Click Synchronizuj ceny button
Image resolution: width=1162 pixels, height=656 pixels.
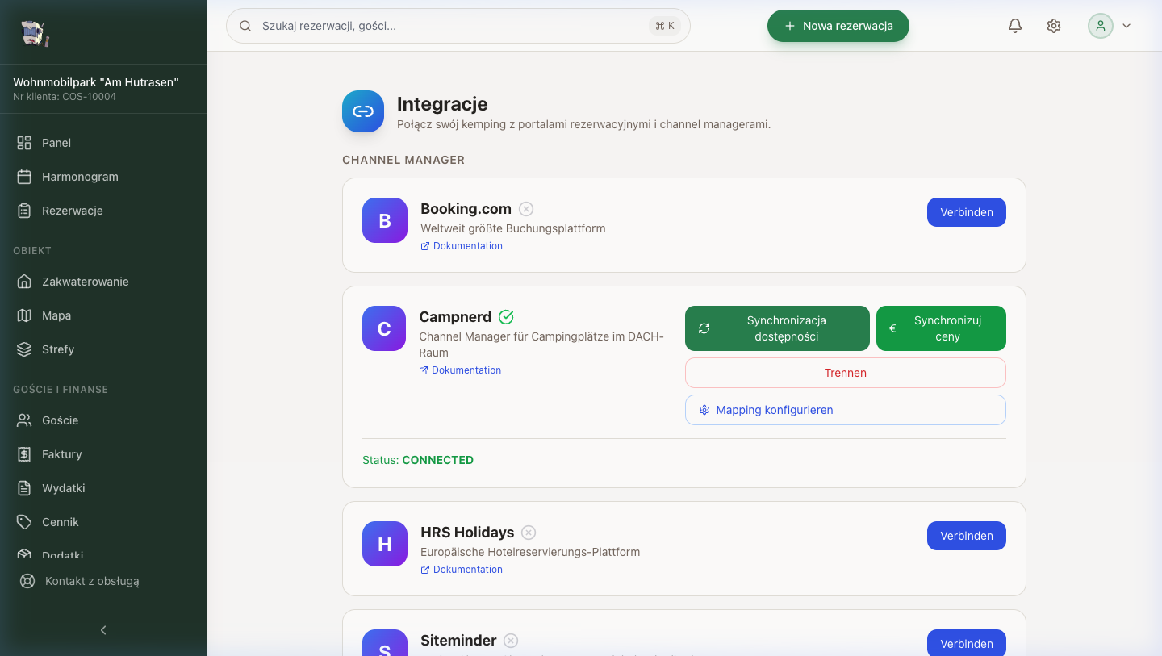coord(941,328)
